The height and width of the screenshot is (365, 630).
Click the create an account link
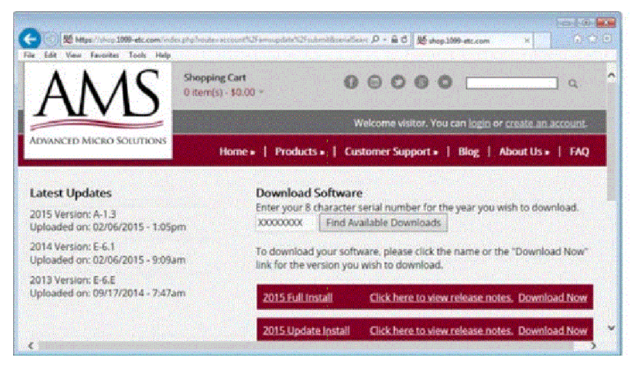[x=546, y=123]
